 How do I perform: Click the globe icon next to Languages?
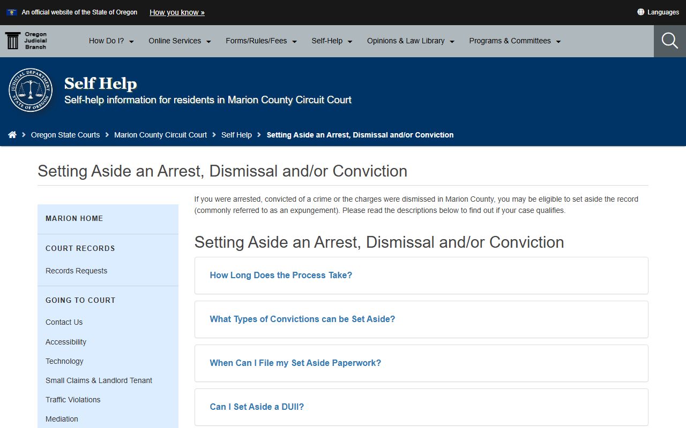[x=640, y=12]
